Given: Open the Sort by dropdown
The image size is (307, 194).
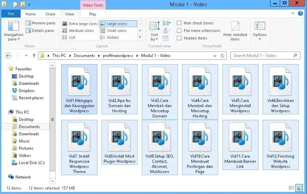Looking at the screenshot, I should pyautogui.click(x=154, y=31).
